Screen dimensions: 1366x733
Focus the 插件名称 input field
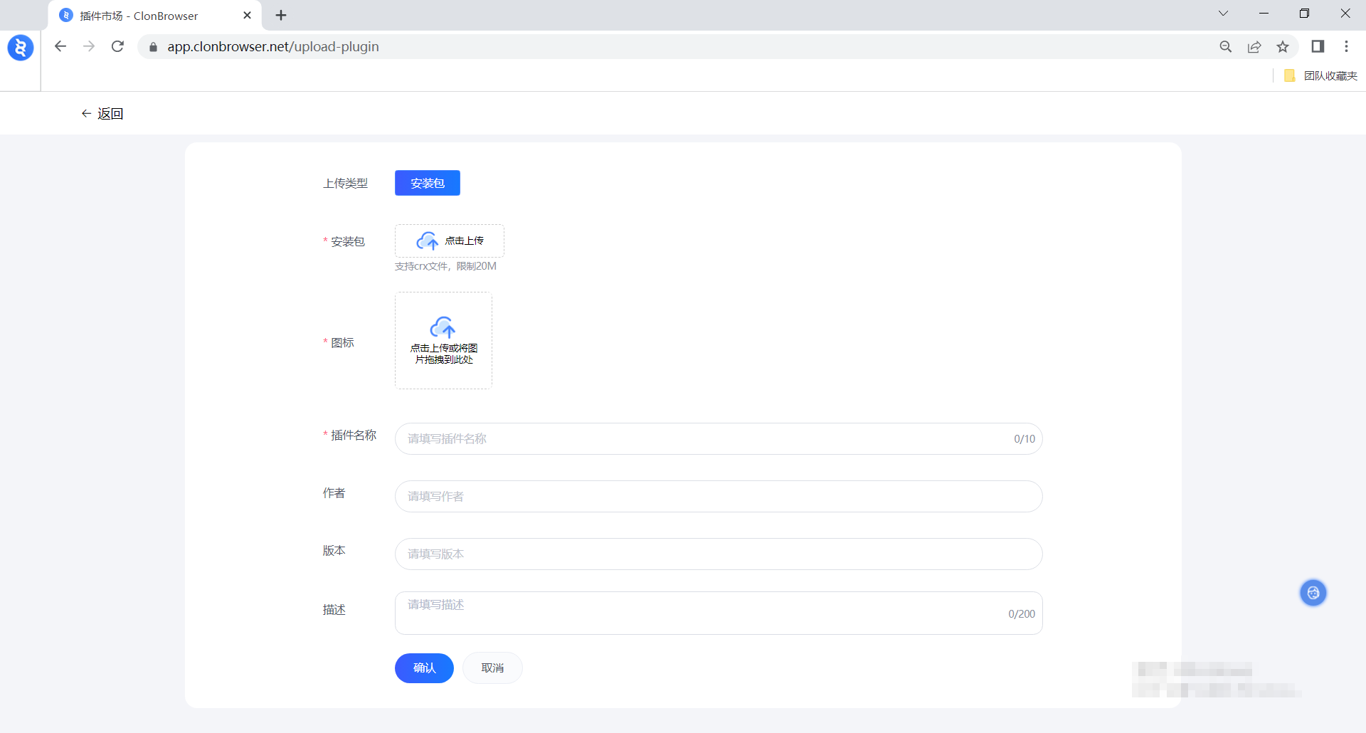tap(704, 439)
